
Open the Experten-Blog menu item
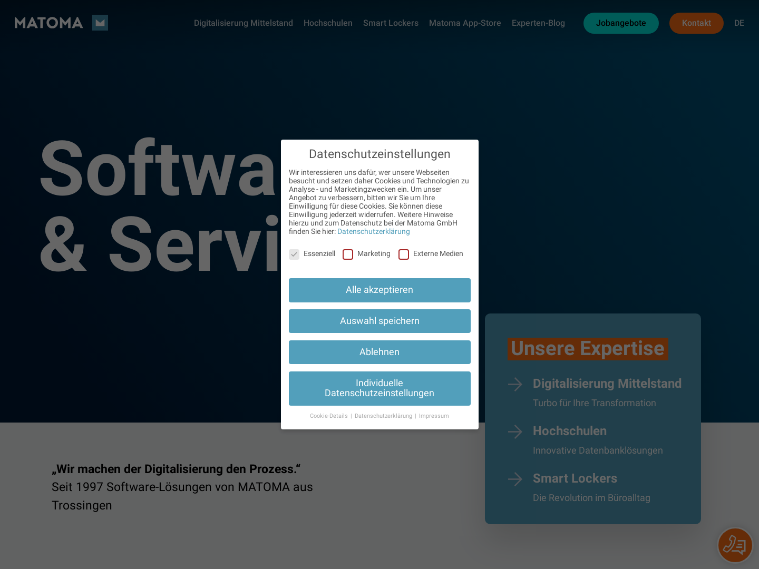(x=538, y=23)
